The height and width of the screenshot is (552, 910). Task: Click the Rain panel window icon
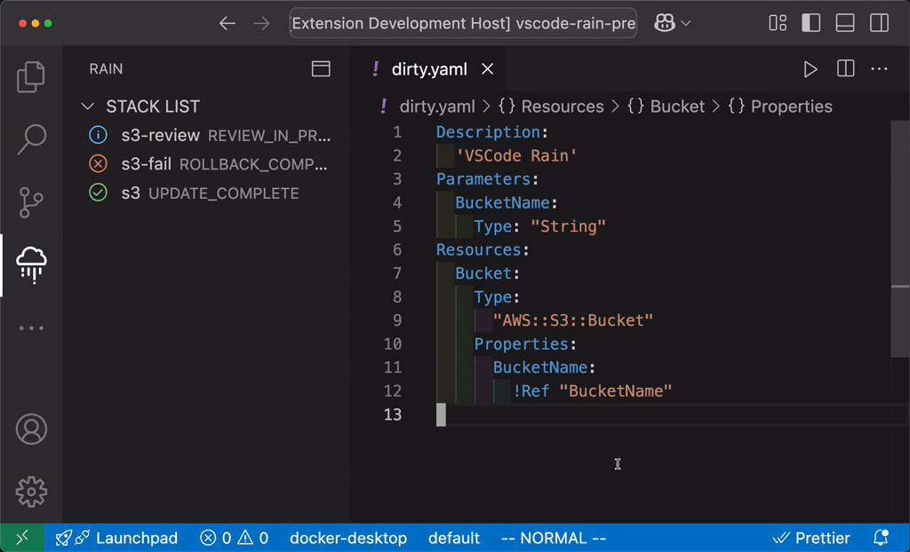(x=321, y=69)
